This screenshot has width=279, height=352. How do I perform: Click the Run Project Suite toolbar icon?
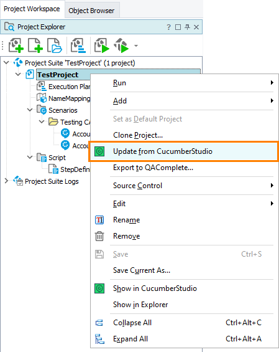(121, 45)
